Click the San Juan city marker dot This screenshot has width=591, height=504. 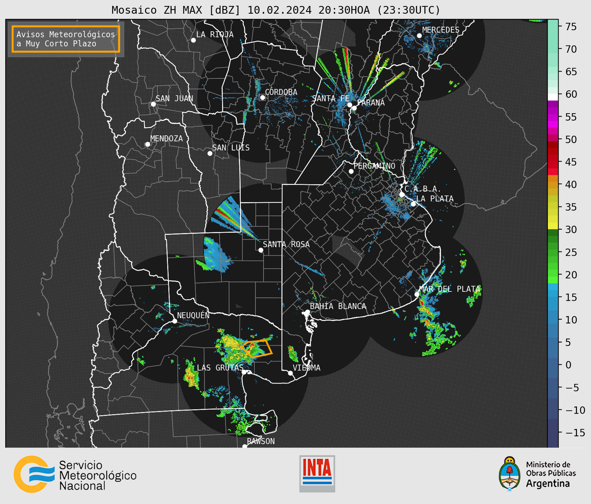(153, 104)
